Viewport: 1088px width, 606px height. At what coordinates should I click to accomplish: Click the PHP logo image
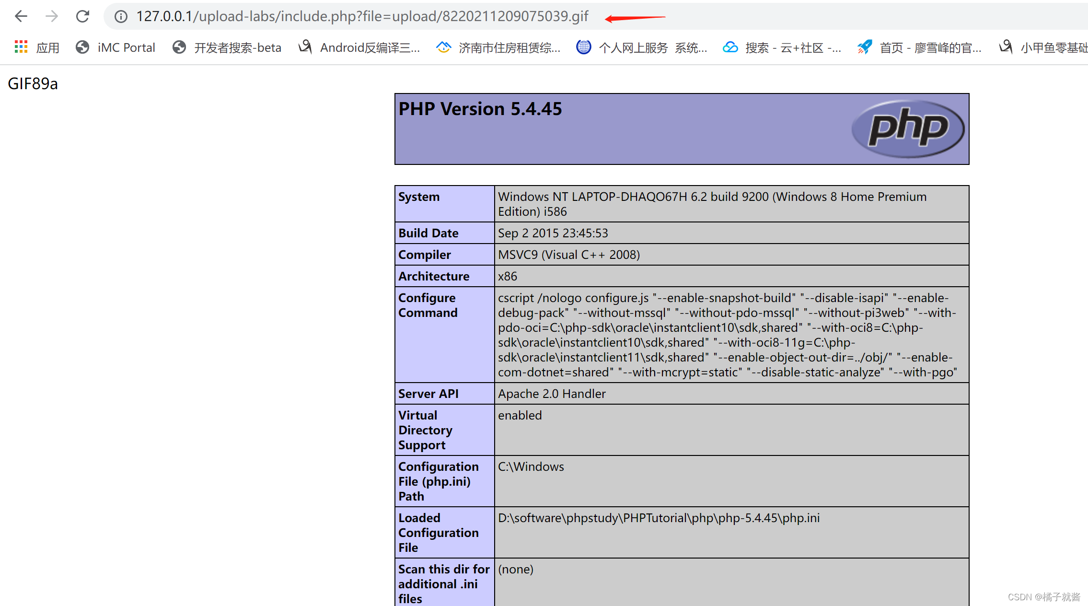click(907, 128)
